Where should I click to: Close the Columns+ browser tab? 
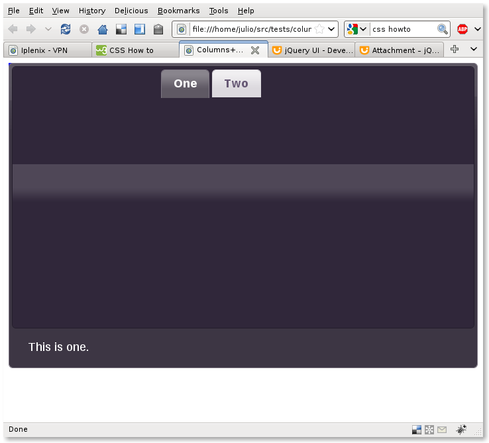tap(254, 50)
